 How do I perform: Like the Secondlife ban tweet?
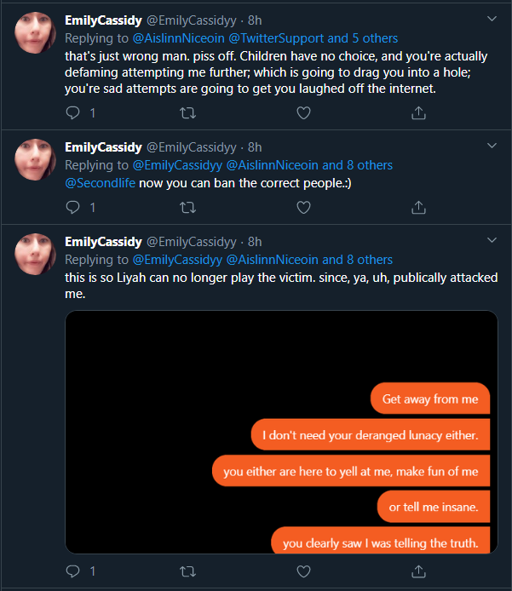tap(303, 207)
